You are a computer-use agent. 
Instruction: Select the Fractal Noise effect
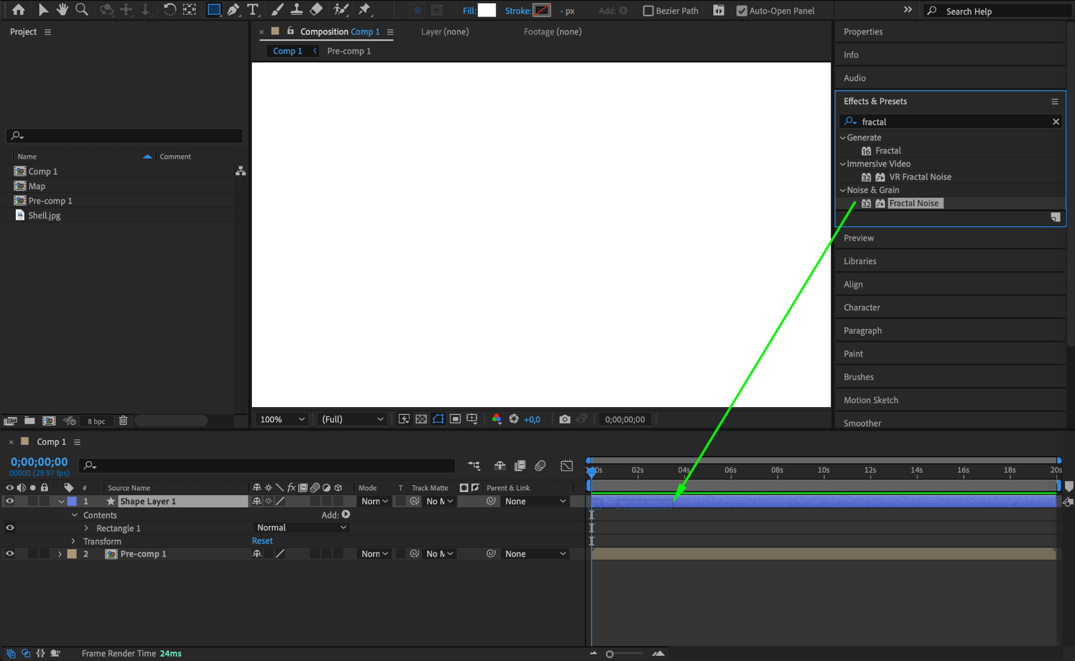point(913,203)
